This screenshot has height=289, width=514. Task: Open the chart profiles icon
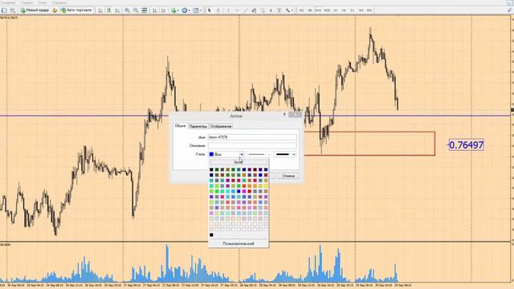[13, 10]
